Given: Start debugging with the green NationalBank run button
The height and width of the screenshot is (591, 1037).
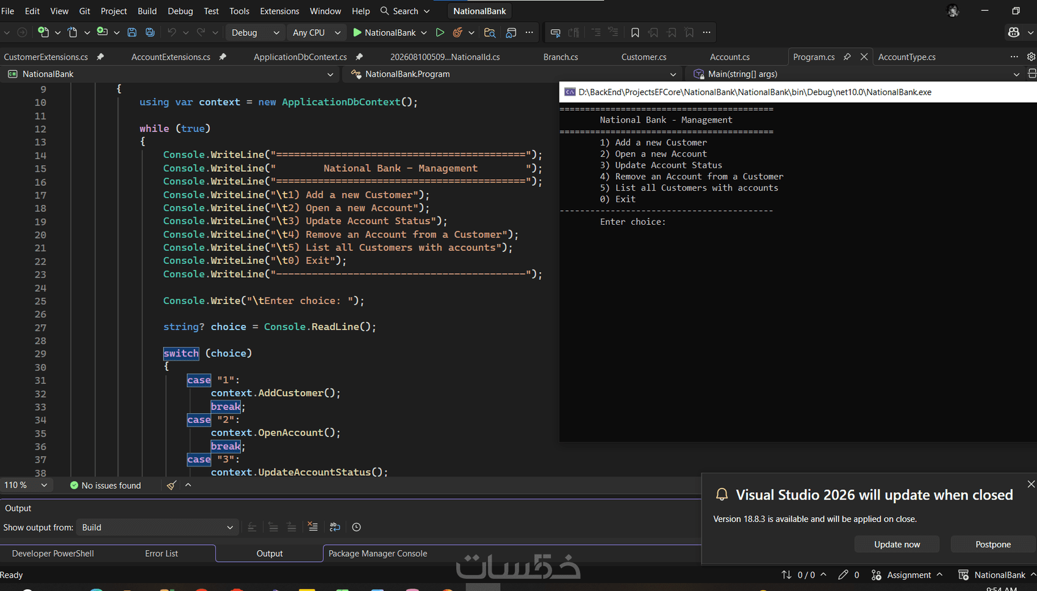Looking at the screenshot, I should [x=384, y=32].
